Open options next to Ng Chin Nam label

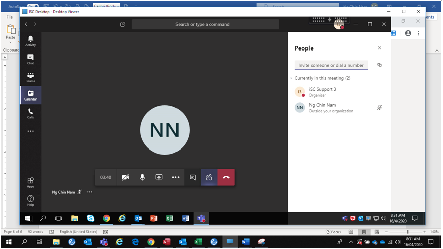90,192
